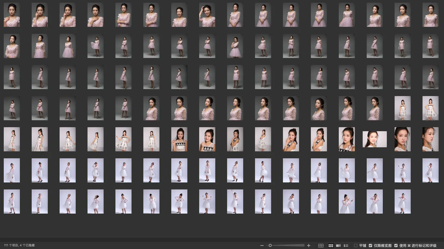Select the first thumbnail in the top row
This screenshot has height=249, width=444.
click(x=12, y=15)
